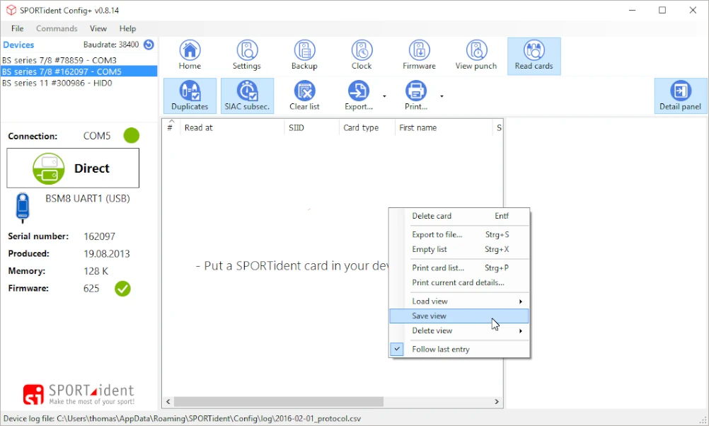Screen dimensions: 709x426
Task: Open the Clock function
Action: point(362,56)
